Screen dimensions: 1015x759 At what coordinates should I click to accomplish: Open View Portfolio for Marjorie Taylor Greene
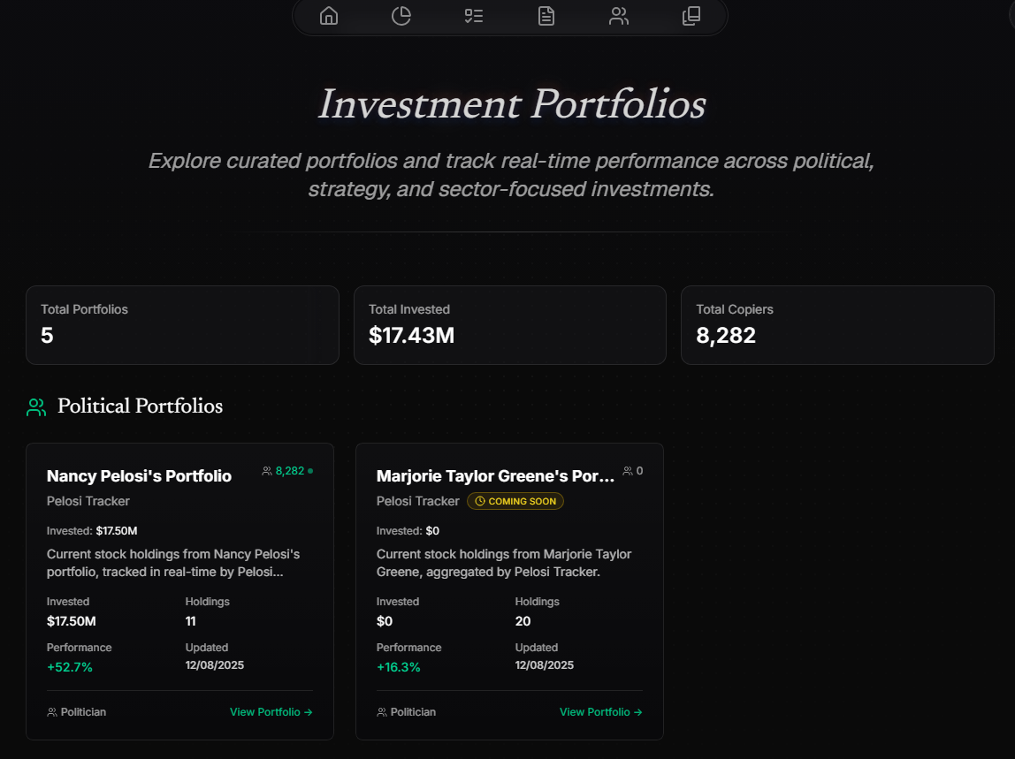tap(600, 711)
